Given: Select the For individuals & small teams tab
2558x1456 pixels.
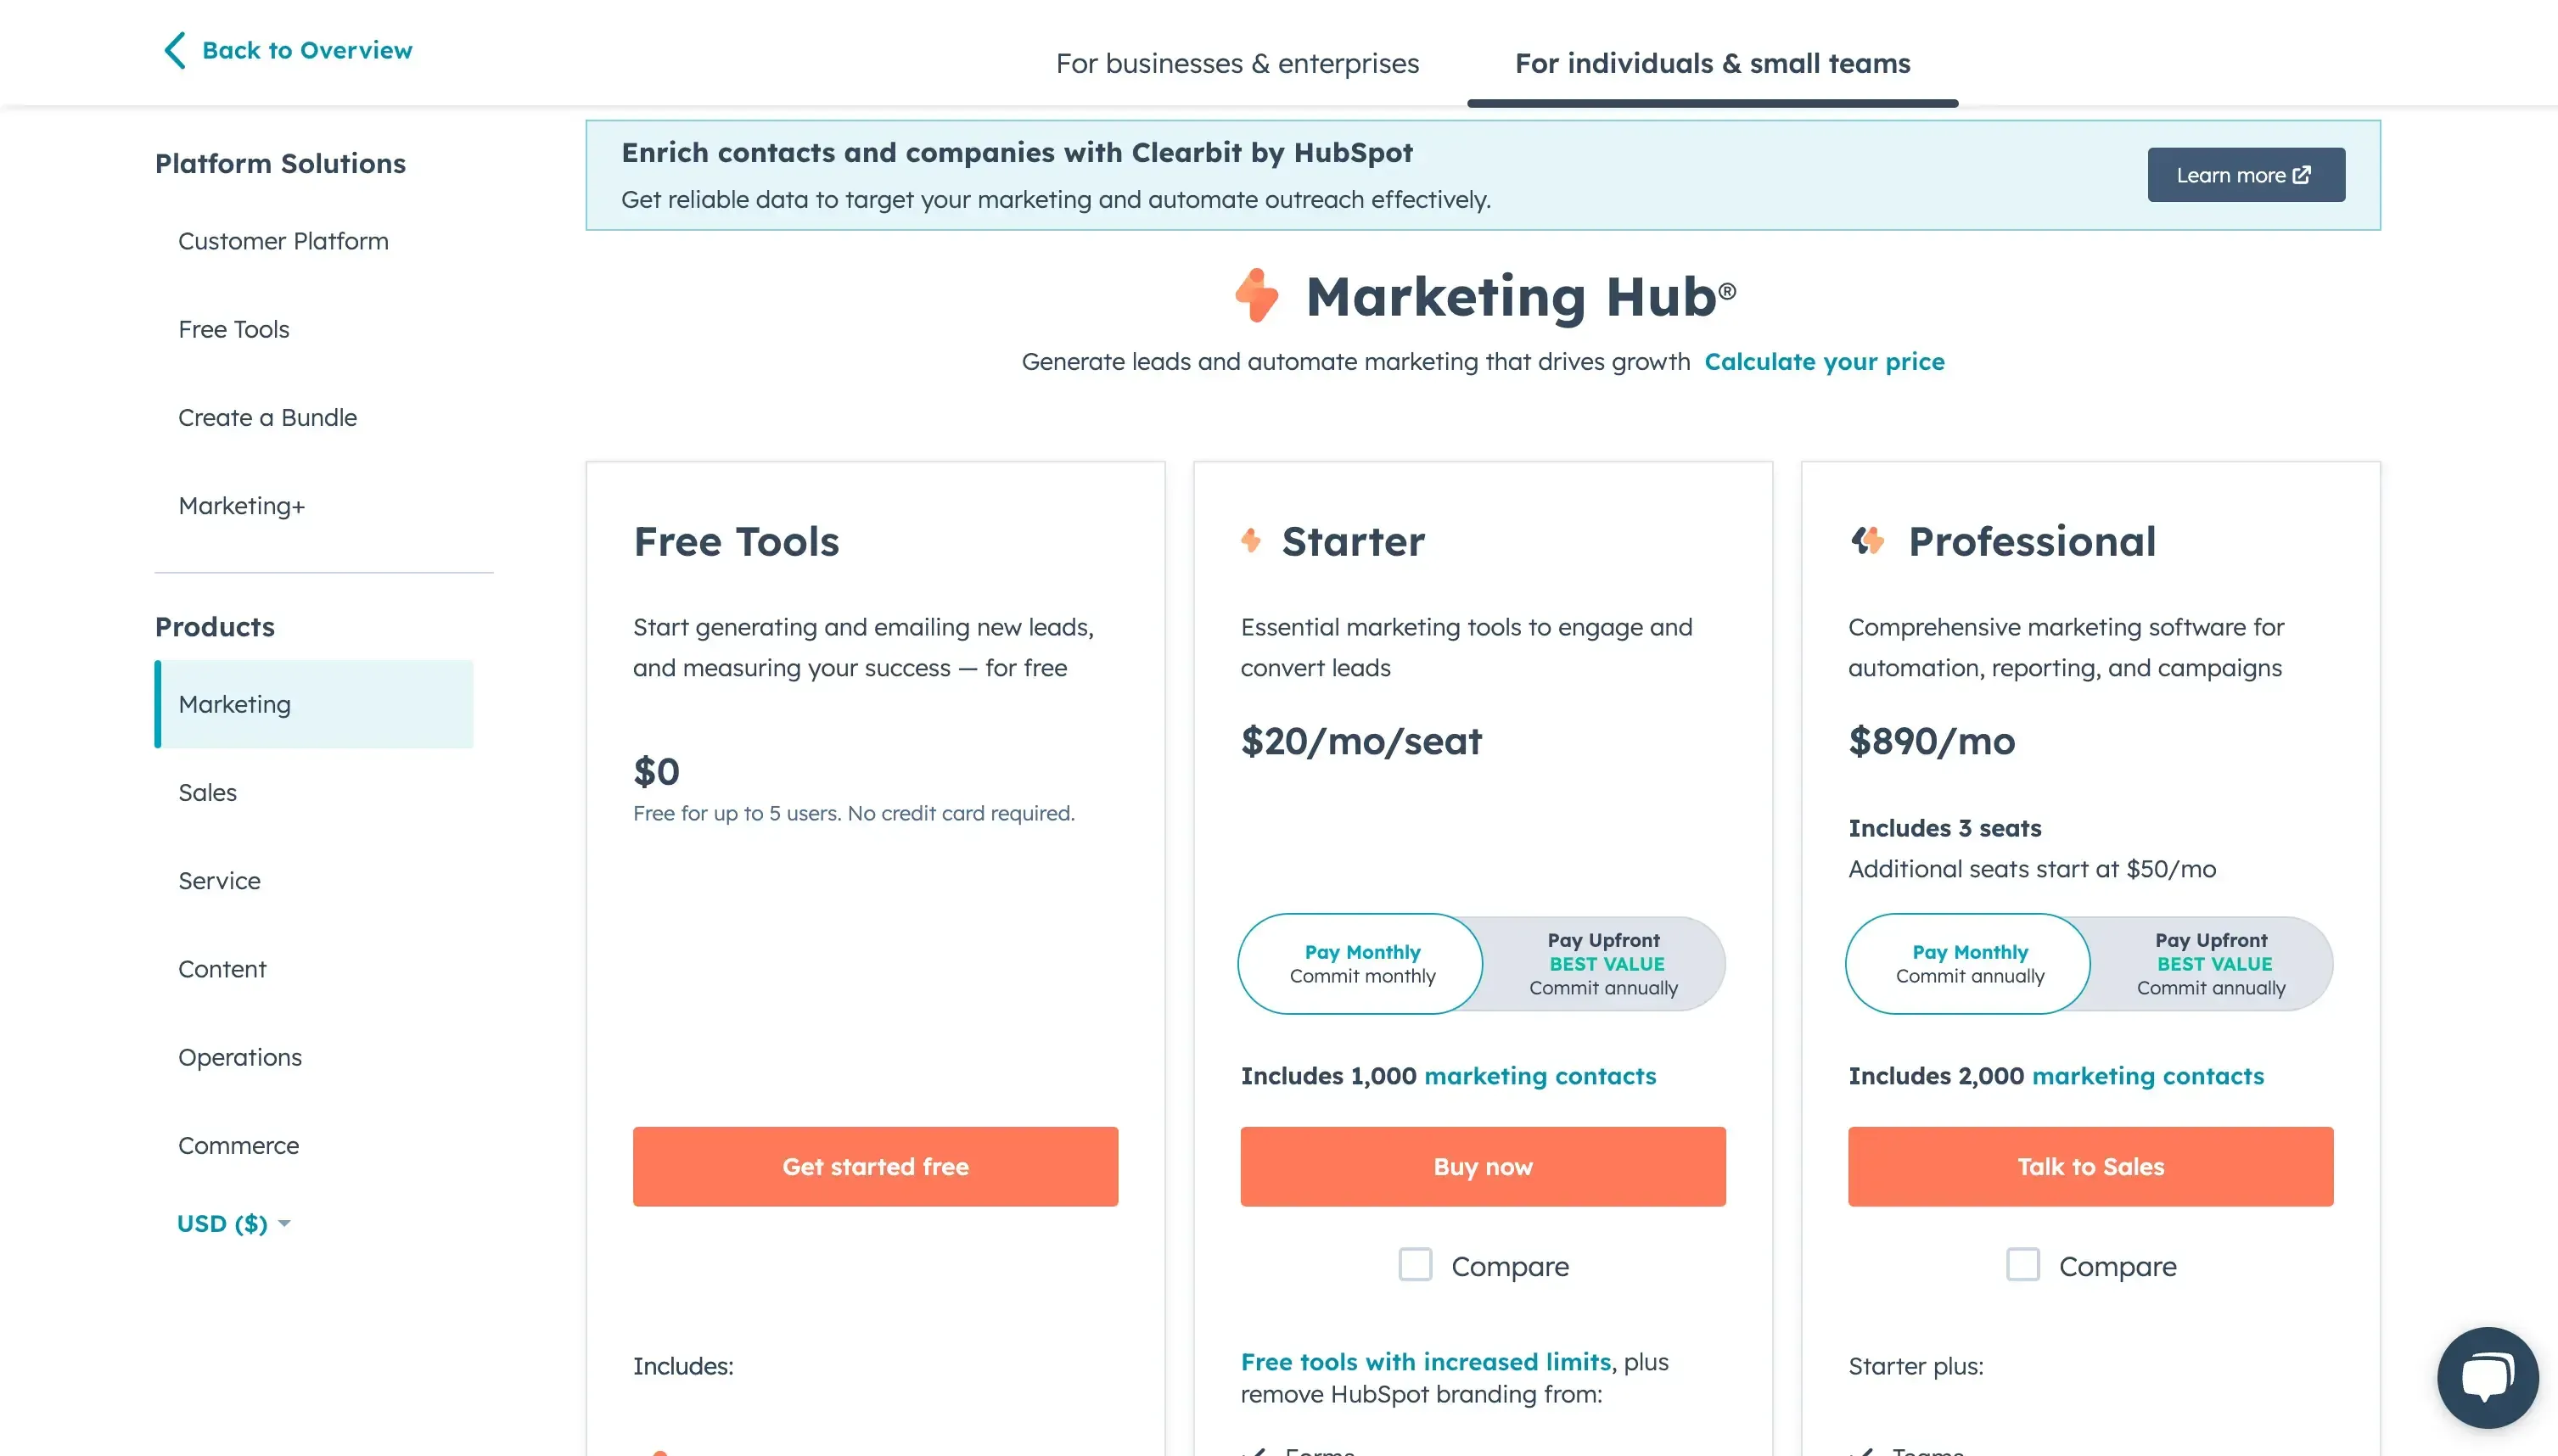Looking at the screenshot, I should 1712,63.
